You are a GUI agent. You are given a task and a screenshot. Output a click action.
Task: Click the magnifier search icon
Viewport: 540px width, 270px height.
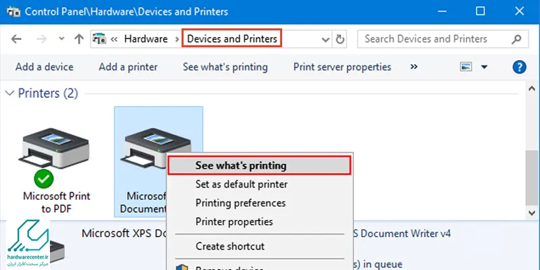click(516, 39)
